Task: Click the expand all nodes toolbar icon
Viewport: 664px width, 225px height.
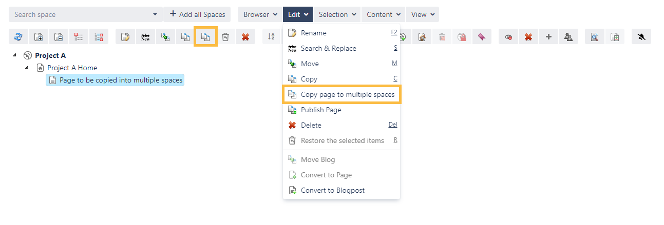Action: (x=39, y=37)
